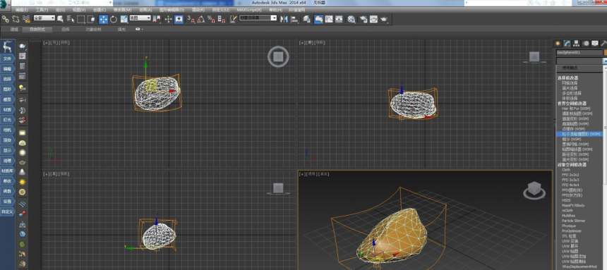Screen dimensions: 607x270
Task: Open the 渲染(R) menu
Action: click(x=198, y=10)
